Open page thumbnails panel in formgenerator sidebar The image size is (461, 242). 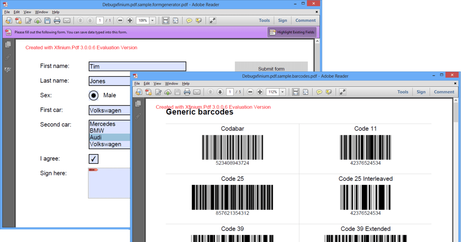pyautogui.click(x=8, y=45)
